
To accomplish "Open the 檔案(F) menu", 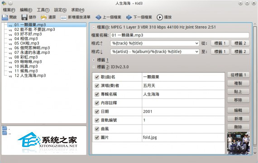I will [x=9, y=10].
